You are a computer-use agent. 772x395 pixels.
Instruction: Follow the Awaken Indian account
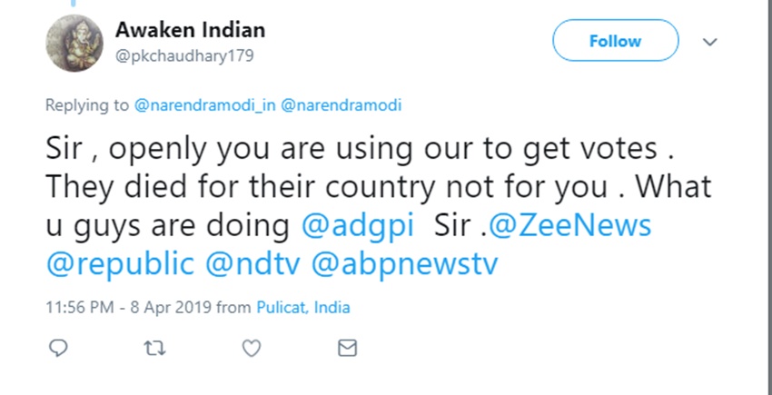point(615,41)
